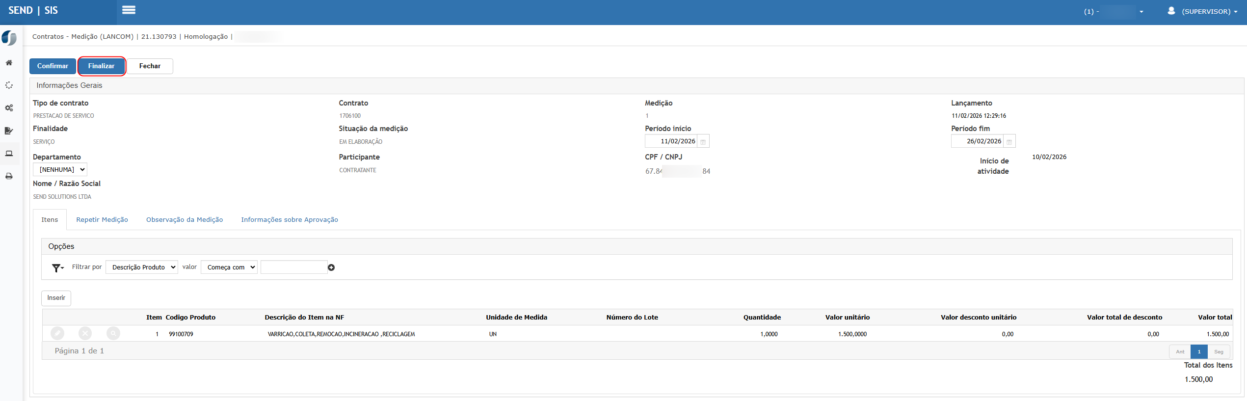
Task: Open the Descrição Produto filter dropdown
Action: point(142,267)
